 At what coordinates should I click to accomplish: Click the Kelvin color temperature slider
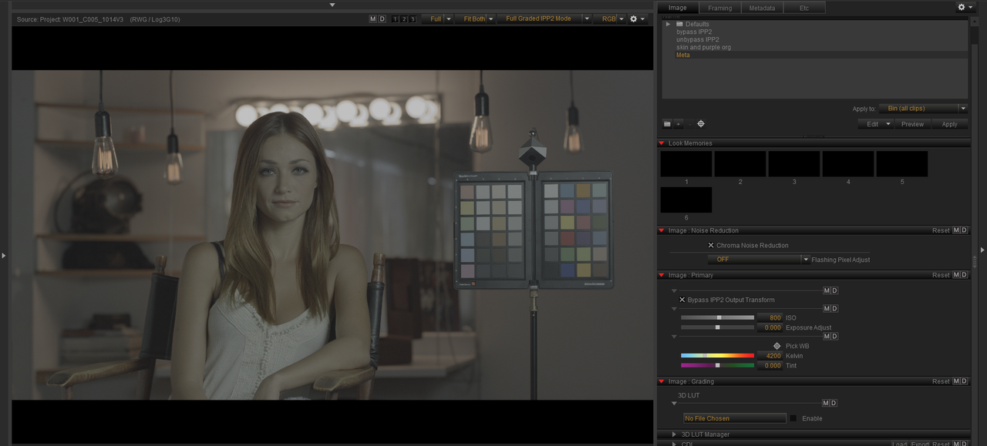click(x=717, y=356)
